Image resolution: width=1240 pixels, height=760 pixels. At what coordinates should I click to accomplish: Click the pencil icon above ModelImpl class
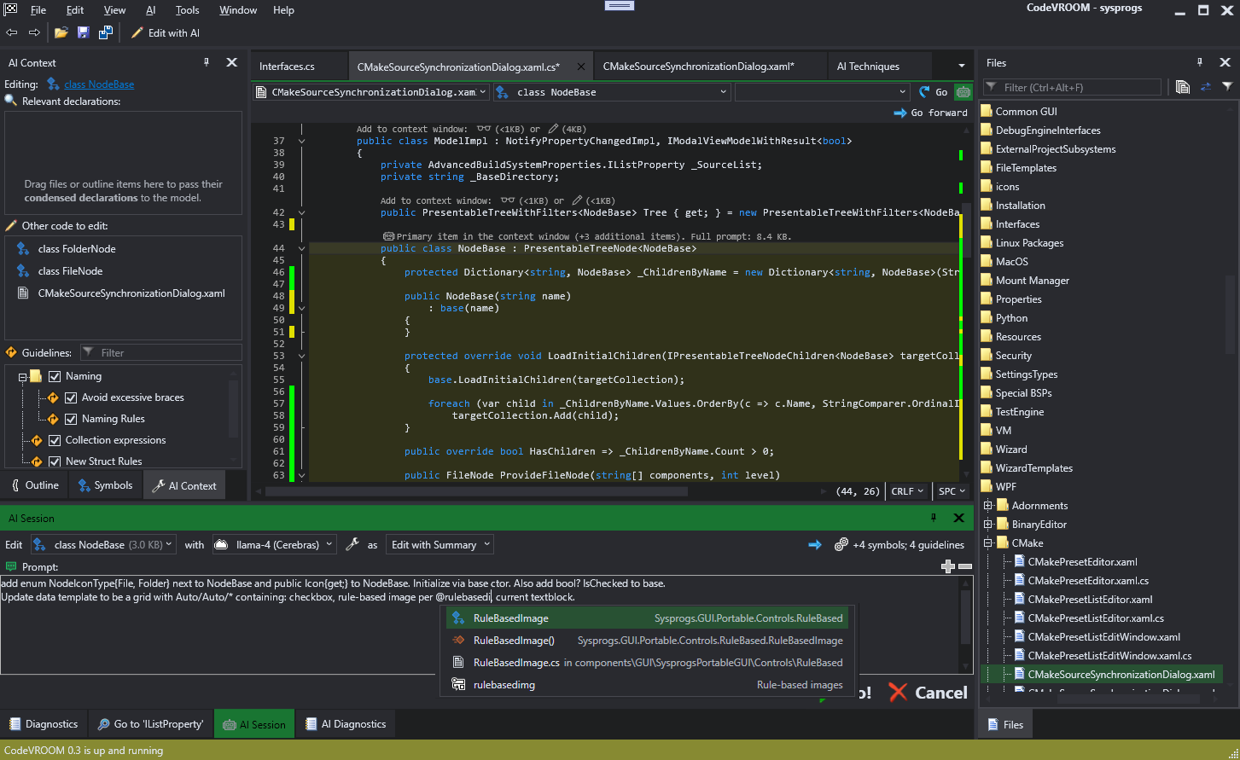[553, 129]
